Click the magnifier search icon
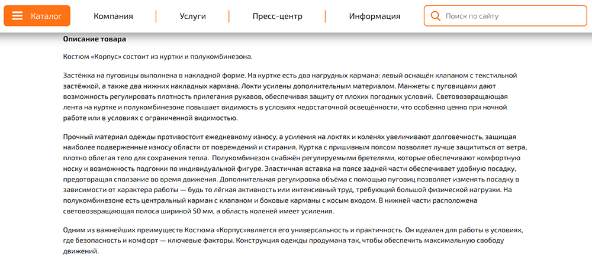This screenshot has height=263, width=592. [x=435, y=16]
